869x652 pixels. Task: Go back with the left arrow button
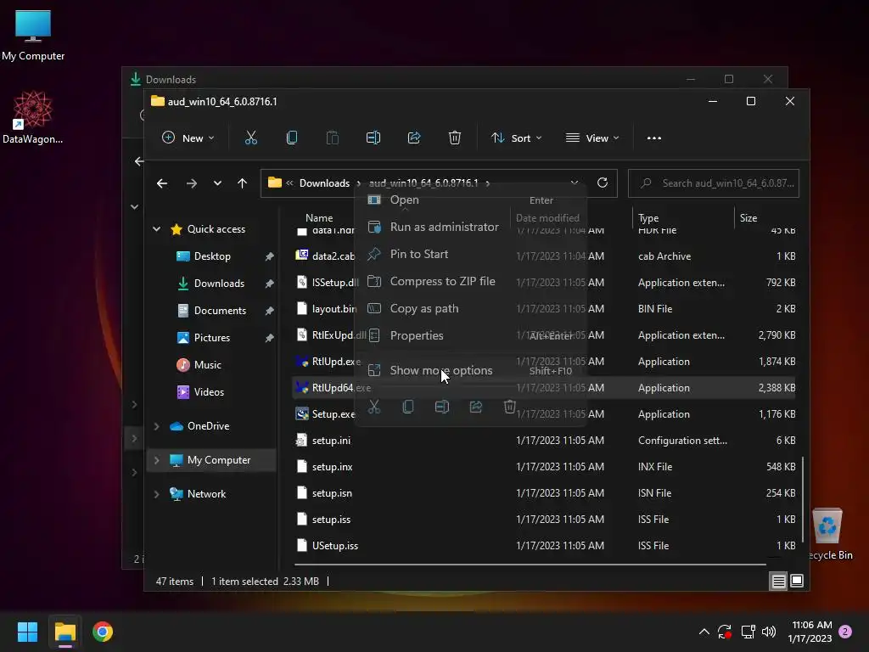tap(162, 183)
